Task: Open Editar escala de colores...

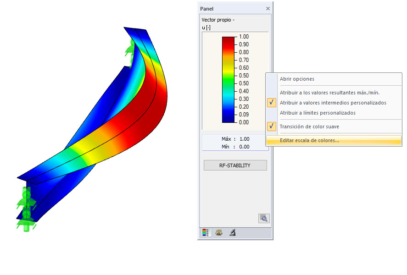Action: pyautogui.click(x=334, y=141)
